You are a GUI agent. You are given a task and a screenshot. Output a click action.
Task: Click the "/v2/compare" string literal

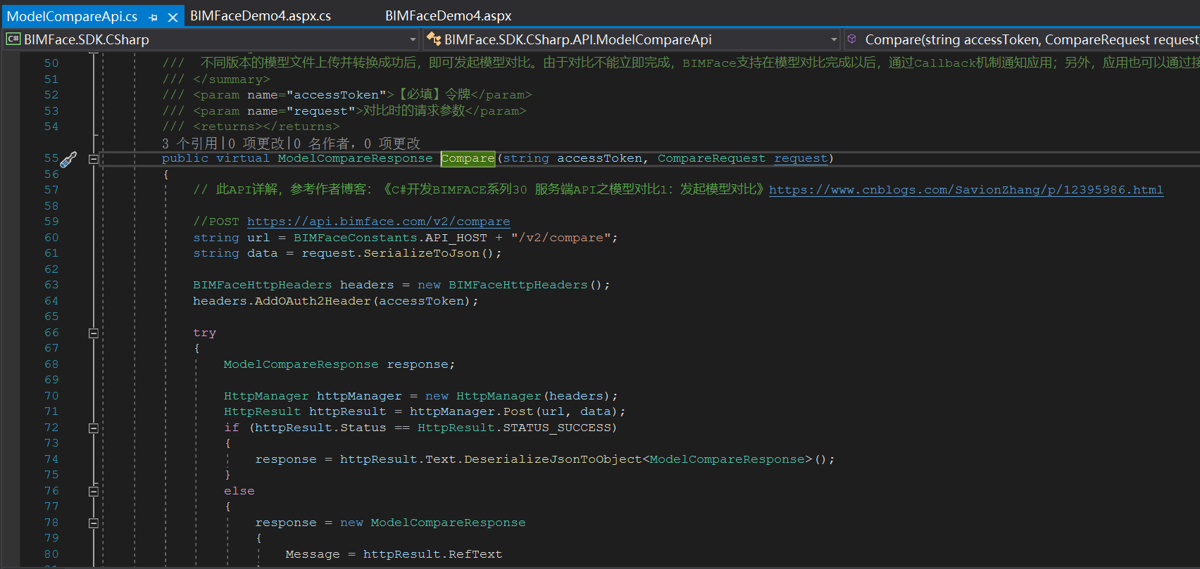click(x=561, y=238)
